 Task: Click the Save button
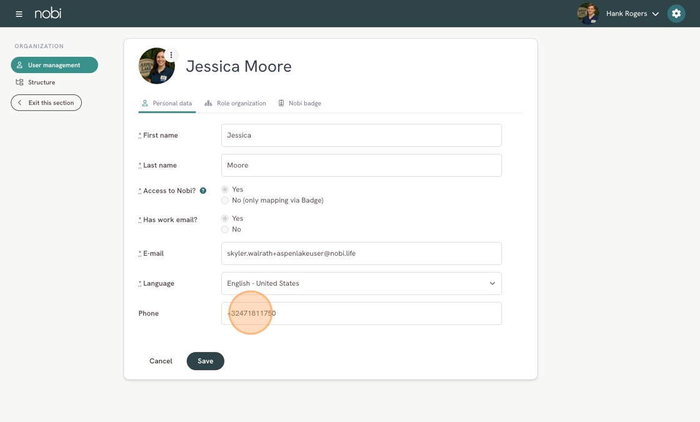pyautogui.click(x=206, y=361)
